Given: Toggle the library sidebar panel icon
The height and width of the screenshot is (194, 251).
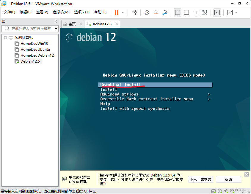Looking at the screenshot, I should pyautogui.click(x=178, y=12).
